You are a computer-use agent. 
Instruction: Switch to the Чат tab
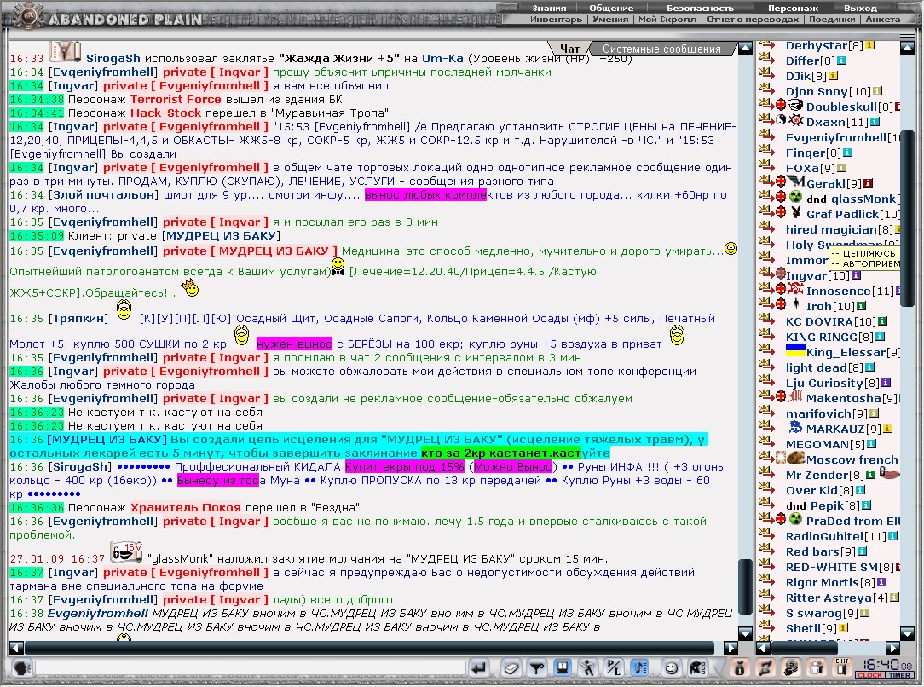click(569, 49)
